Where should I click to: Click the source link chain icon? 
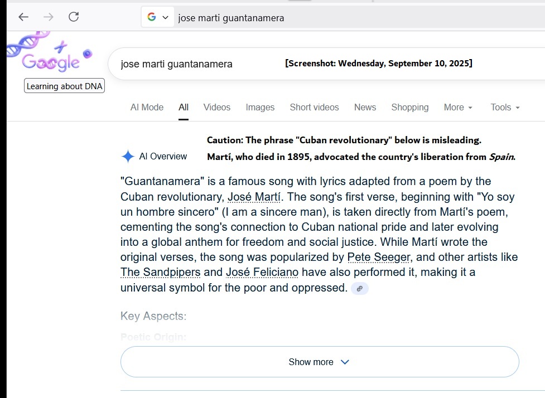coord(360,288)
